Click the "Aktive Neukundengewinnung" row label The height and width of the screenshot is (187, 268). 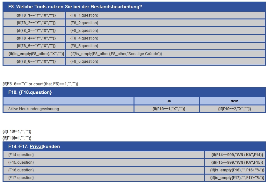(x=33, y=109)
